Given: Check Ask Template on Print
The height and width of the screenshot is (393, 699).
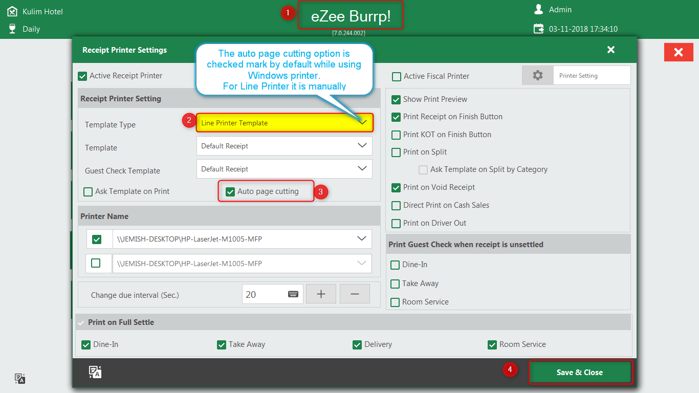Looking at the screenshot, I should [x=88, y=192].
